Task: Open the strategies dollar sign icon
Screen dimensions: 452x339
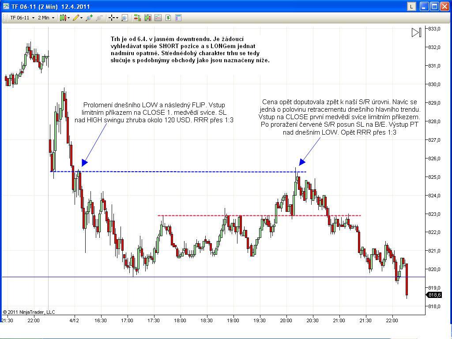Action: (x=168, y=18)
